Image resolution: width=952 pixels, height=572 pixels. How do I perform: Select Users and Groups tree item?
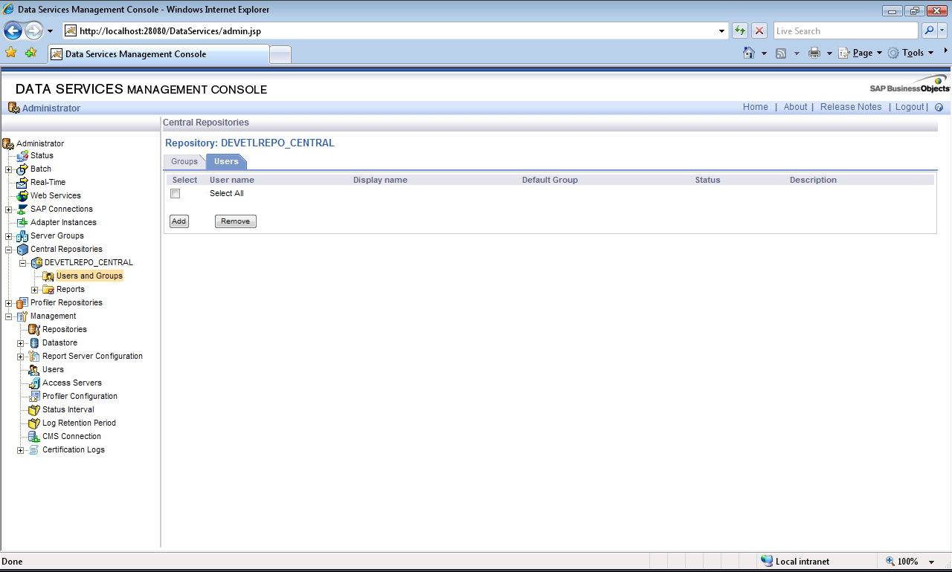click(89, 276)
